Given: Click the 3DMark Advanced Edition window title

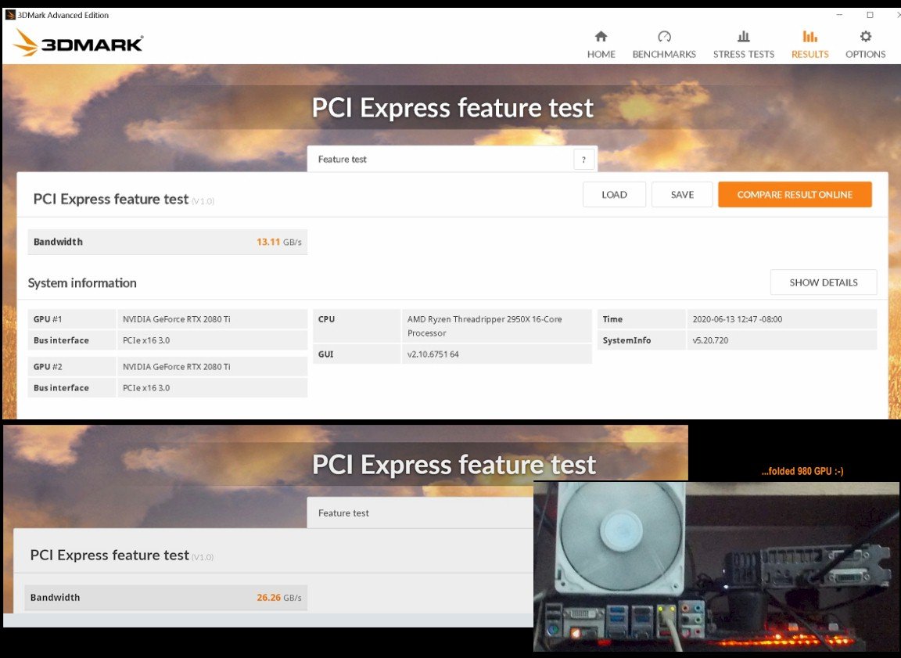Looking at the screenshot, I should click(x=63, y=15).
